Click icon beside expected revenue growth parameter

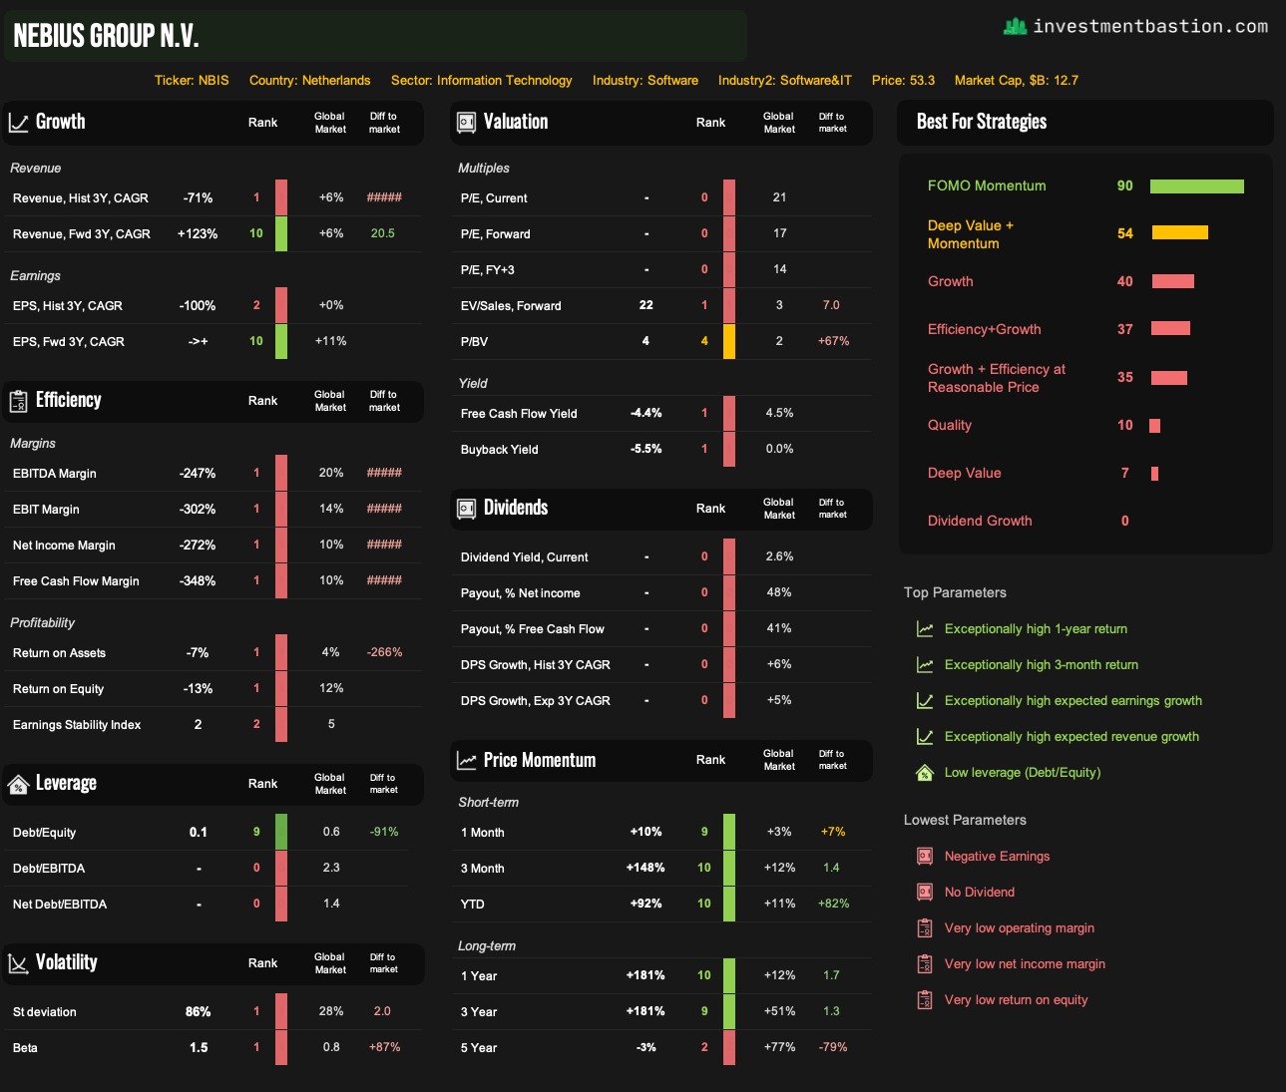click(x=925, y=737)
